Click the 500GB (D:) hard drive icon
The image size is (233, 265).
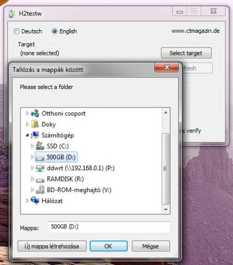coord(40,158)
